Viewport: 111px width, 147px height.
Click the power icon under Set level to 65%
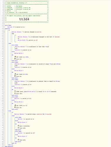click(x=15, y=76)
